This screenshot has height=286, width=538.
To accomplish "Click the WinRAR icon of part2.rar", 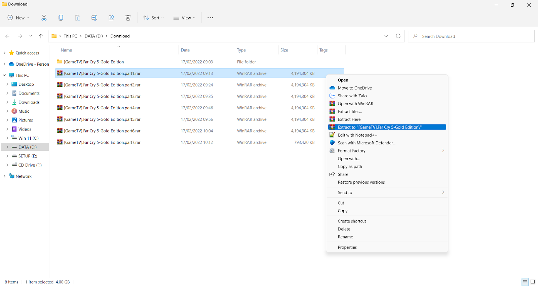I will tap(60, 85).
